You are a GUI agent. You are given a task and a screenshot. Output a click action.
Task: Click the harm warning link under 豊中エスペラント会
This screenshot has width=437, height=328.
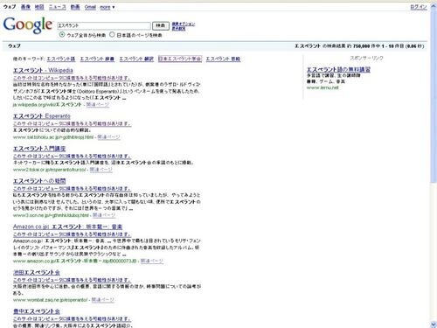(72, 319)
